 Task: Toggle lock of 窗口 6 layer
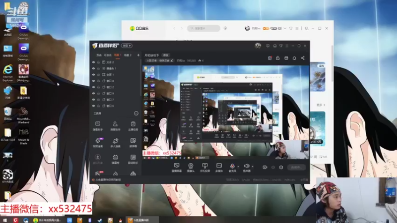(x=98, y=106)
